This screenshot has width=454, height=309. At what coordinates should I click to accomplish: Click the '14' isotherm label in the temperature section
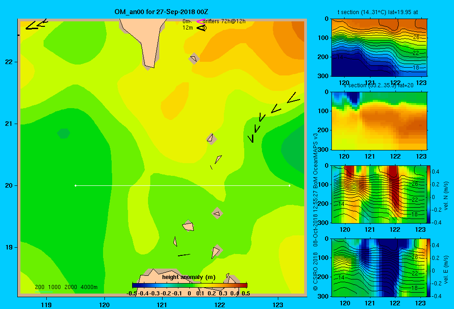point(340,57)
